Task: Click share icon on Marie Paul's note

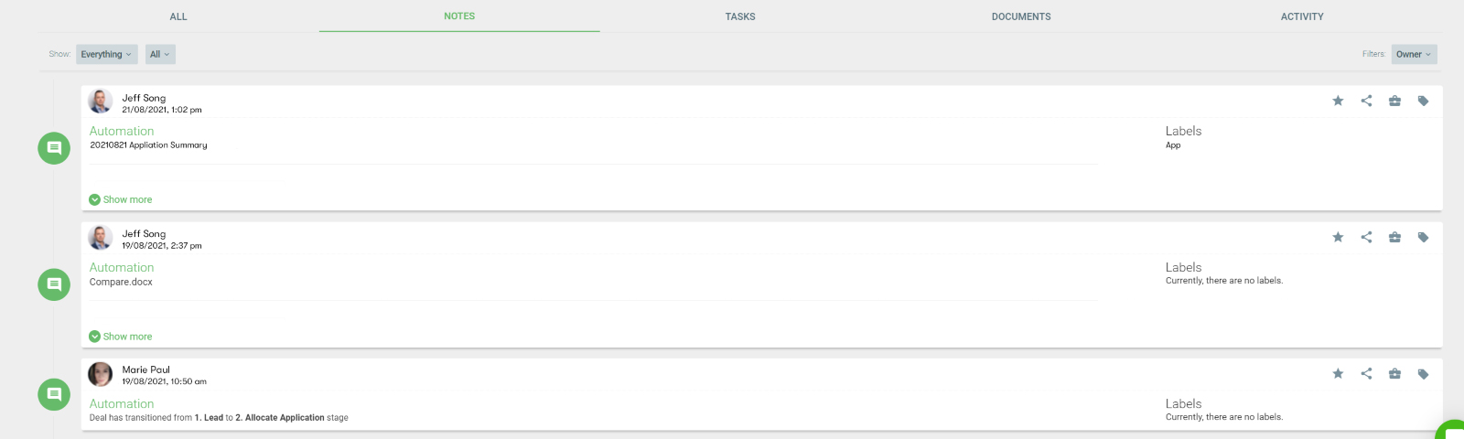Action: point(1366,373)
